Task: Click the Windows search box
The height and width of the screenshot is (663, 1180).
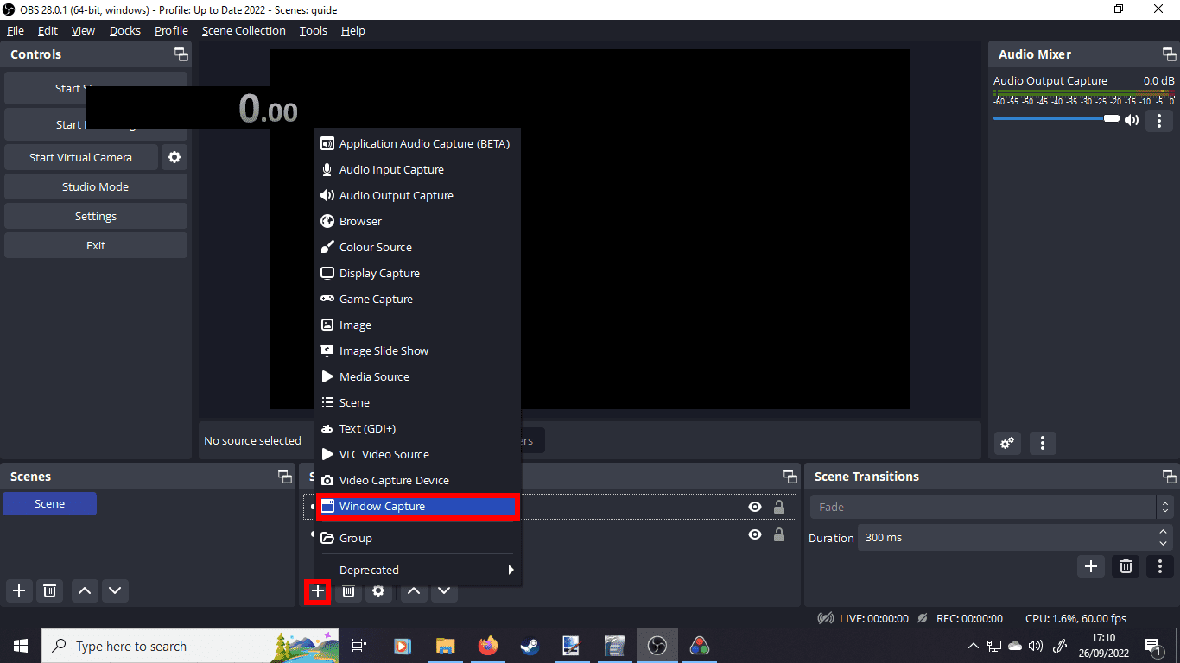Action: [190, 646]
